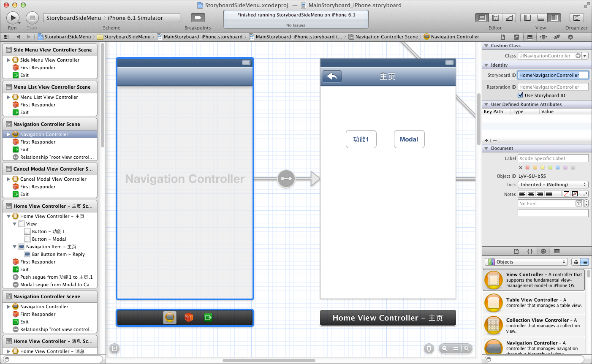
Task: Open the Class combo box dropdown arrow
Action: click(x=585, y=56)
